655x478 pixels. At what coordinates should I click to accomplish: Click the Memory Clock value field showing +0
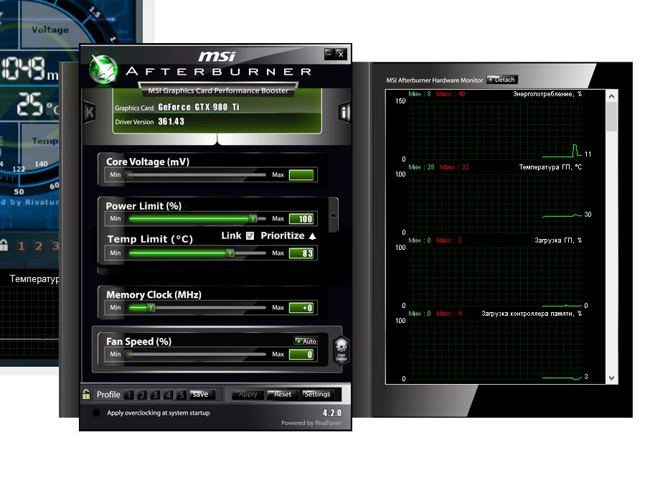point(301,308)
